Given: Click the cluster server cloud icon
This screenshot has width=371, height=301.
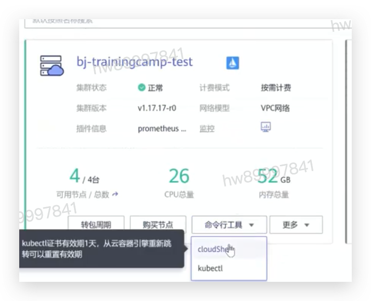Looking at the screenshot, I should click(x=52, y=66).
